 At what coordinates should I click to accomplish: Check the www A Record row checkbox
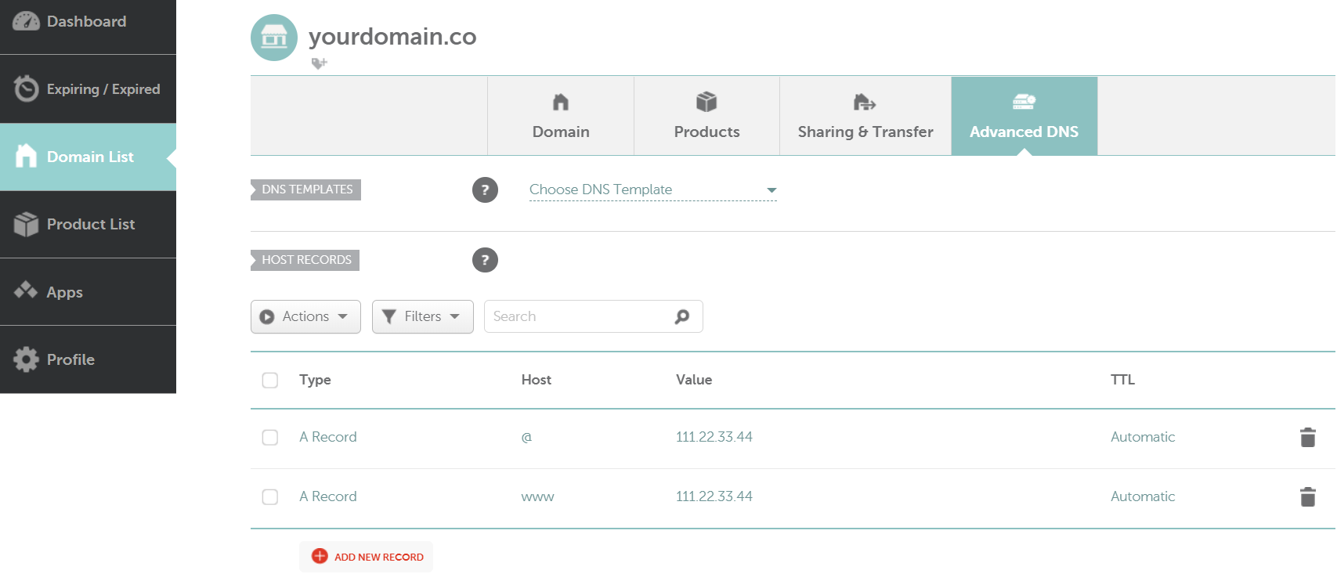270,496
